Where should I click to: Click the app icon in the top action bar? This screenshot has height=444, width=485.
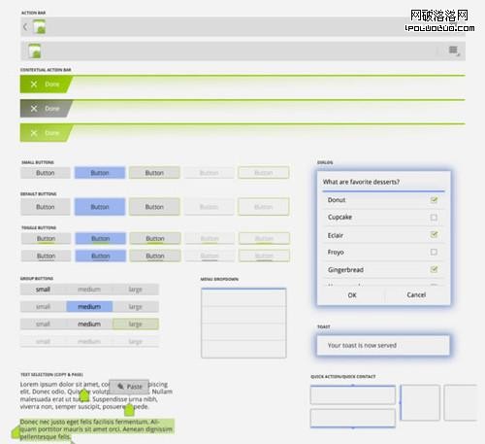(x=40, y=26)
